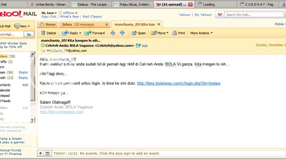Switch to the Loading... browser tab
The height and width of the screenshot is (160, 286).
point(216,4)
